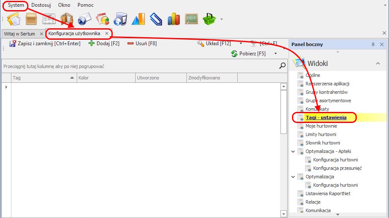Click the cardboard box toolbar icon
Viewport: 389px width, 218px height.
[x=31, y=19]
